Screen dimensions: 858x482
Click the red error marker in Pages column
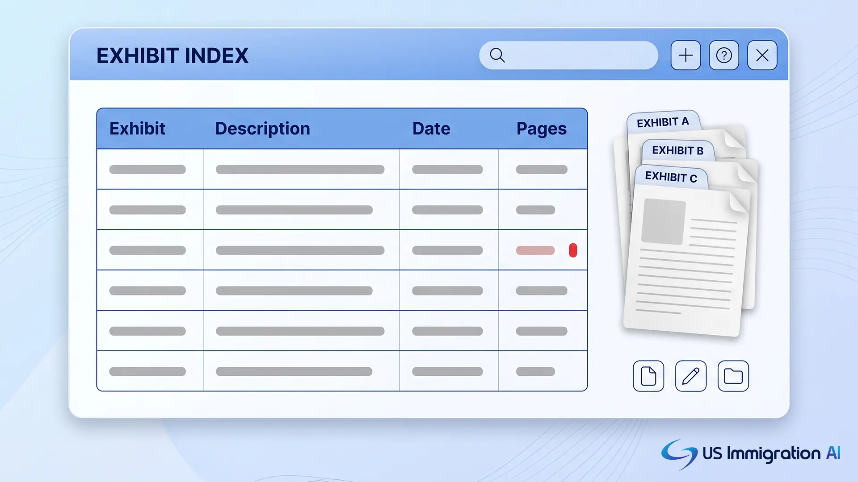pyautogui.click(x=573, y=250)
